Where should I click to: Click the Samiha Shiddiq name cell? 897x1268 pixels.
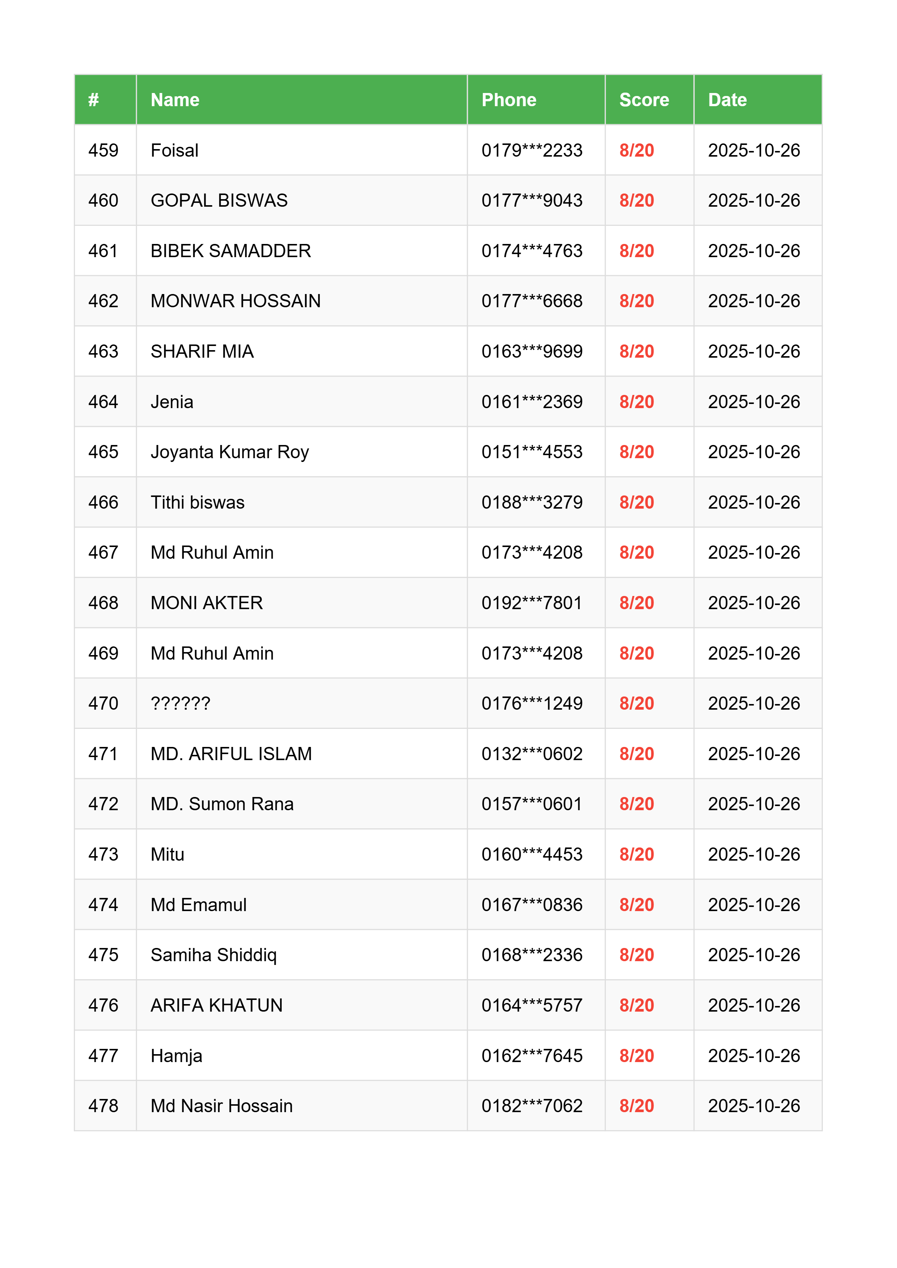click(x=213, y=955)
